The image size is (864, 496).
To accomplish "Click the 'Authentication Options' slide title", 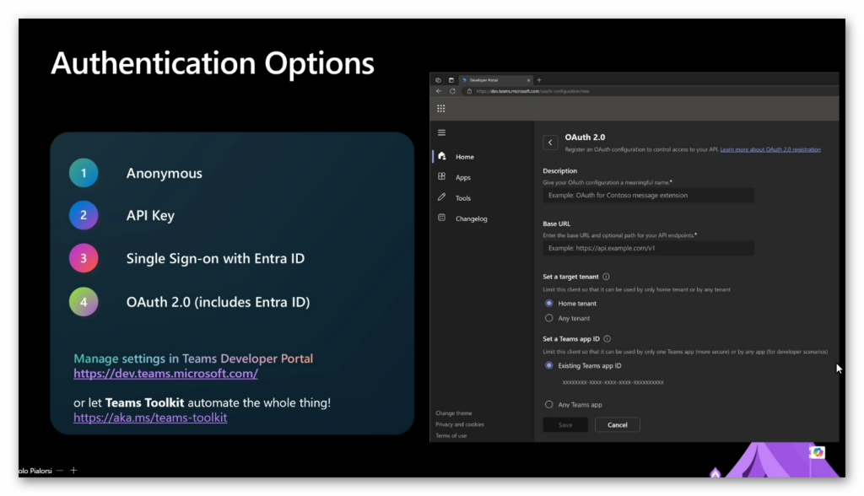I will [x=213, y=62].
